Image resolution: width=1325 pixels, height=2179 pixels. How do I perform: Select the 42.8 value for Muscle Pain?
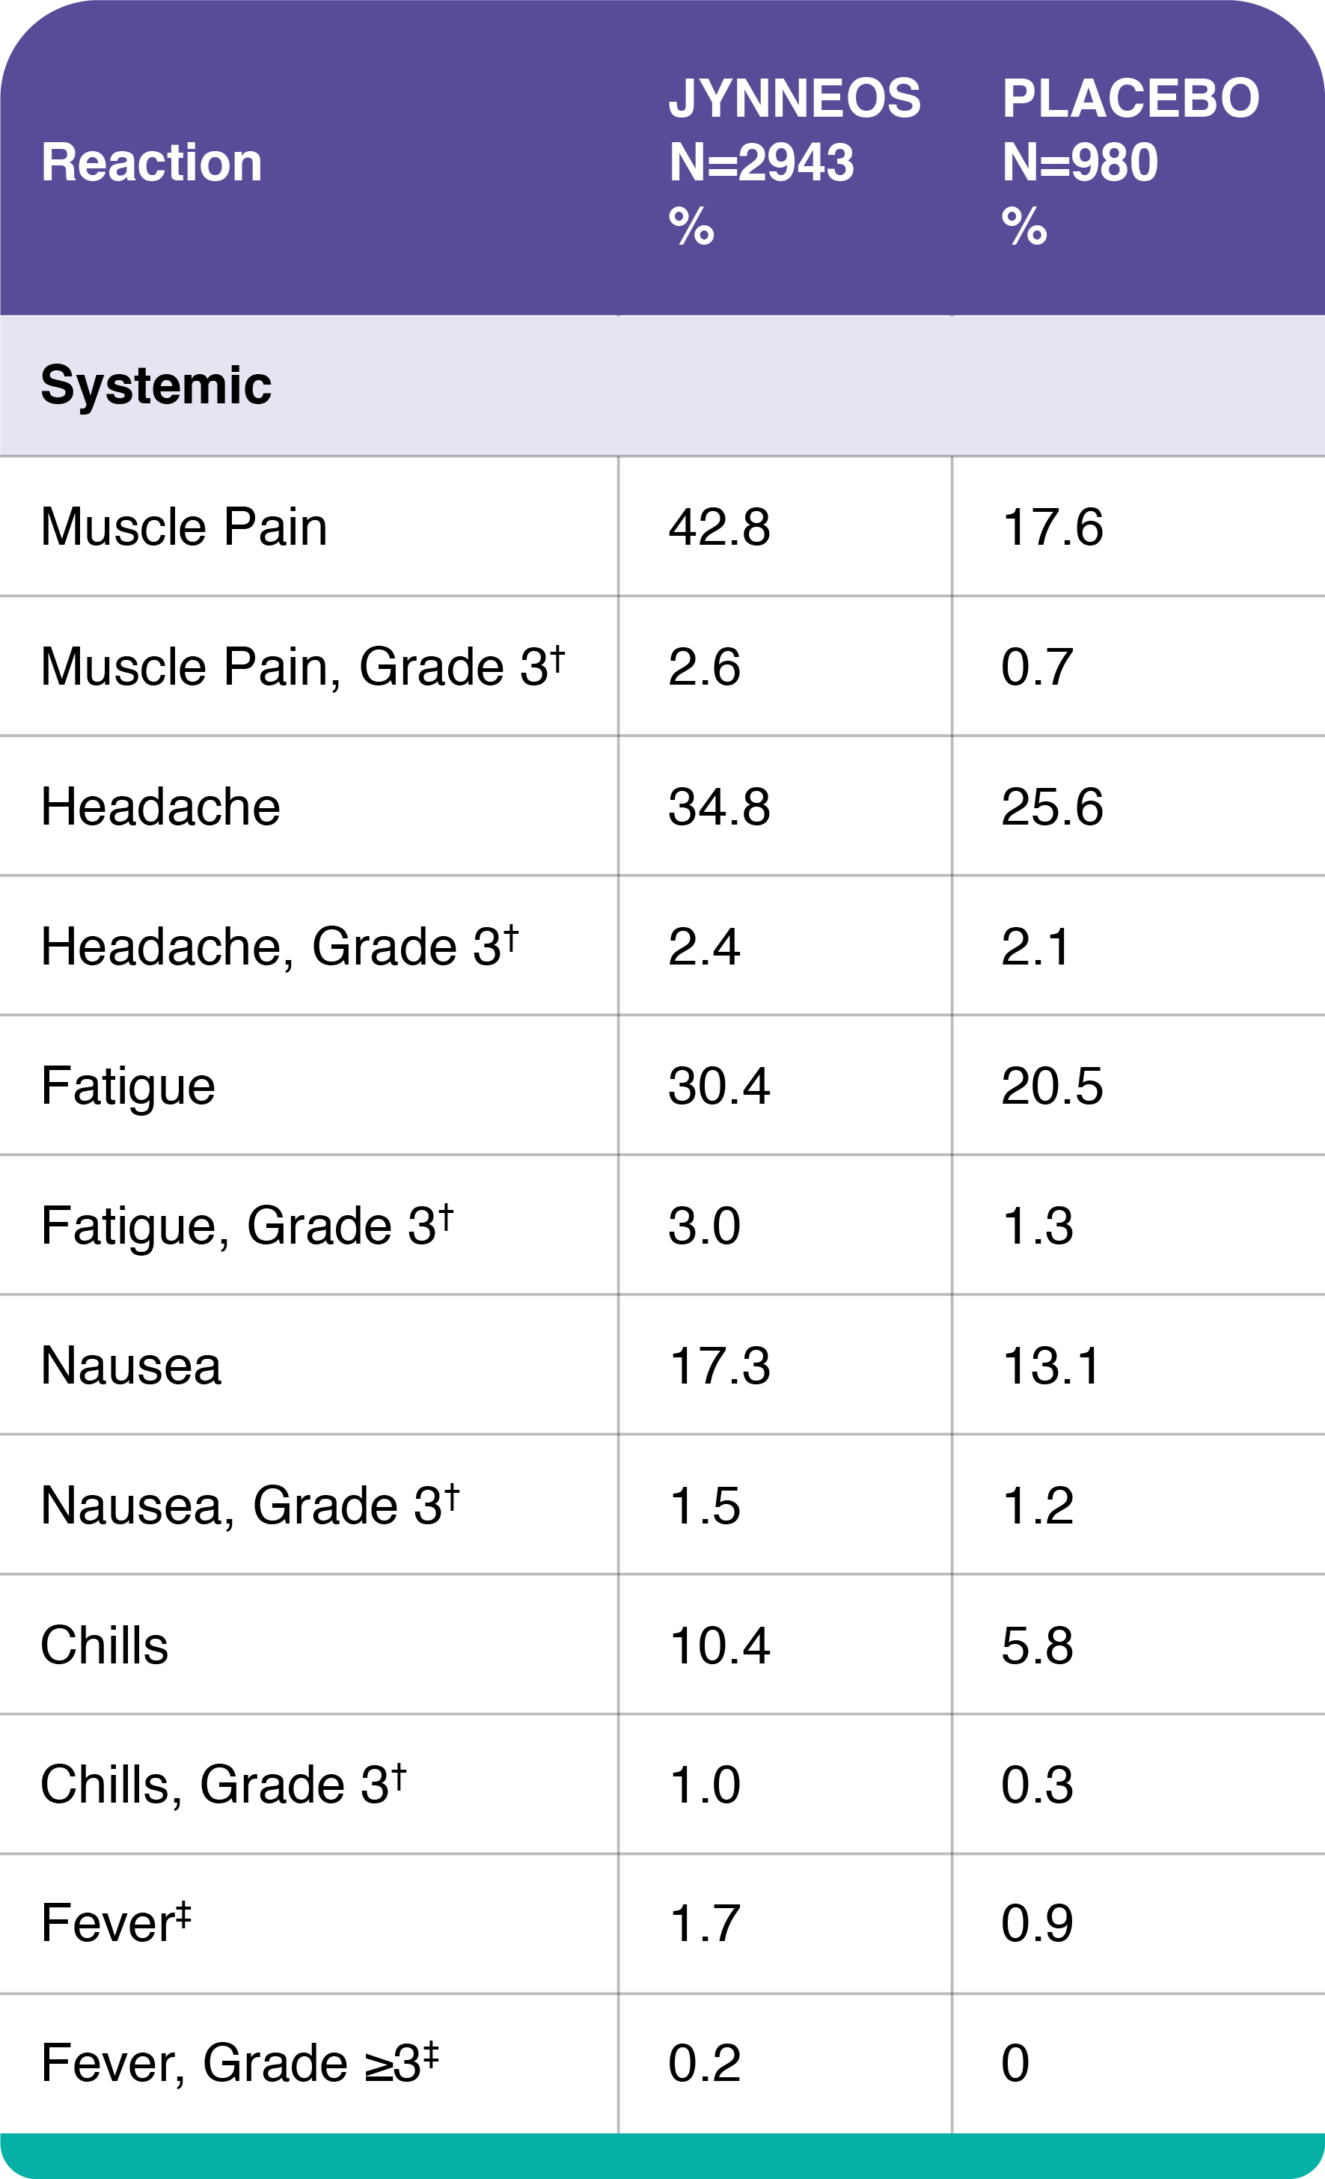coord(719,527)
